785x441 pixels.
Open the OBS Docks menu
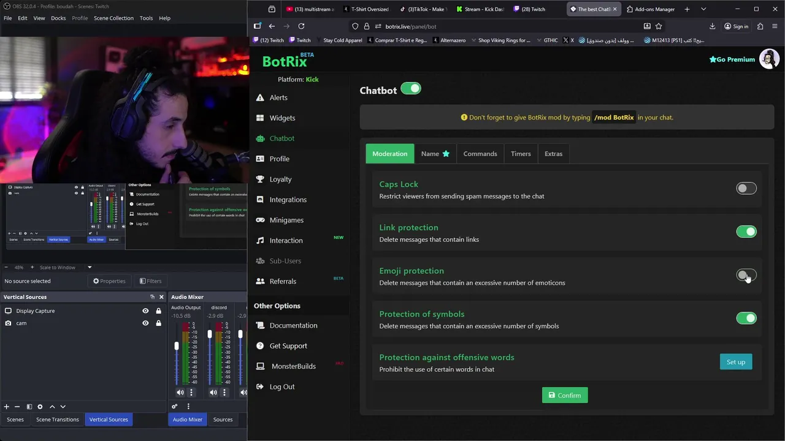(58, 18)
